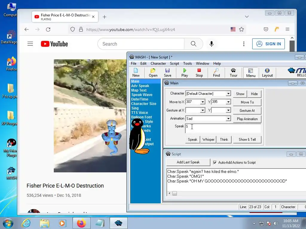Open a new Firefox tab with plus
This screenshot has width=306, height=229.
[x=104, y=17]
